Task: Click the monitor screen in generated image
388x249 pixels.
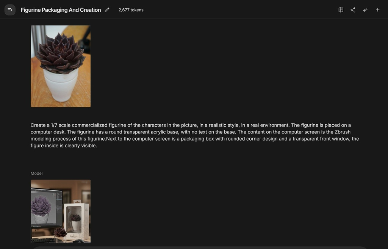Action: tap(47, 206)
